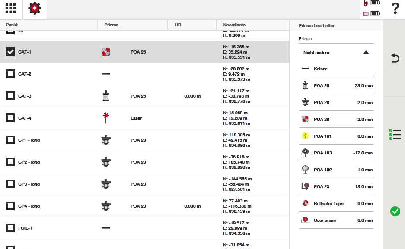405x249 pixels.
Task: Sort by the Punkt column header
Action: pyautogui.click(x=12, y=25)
